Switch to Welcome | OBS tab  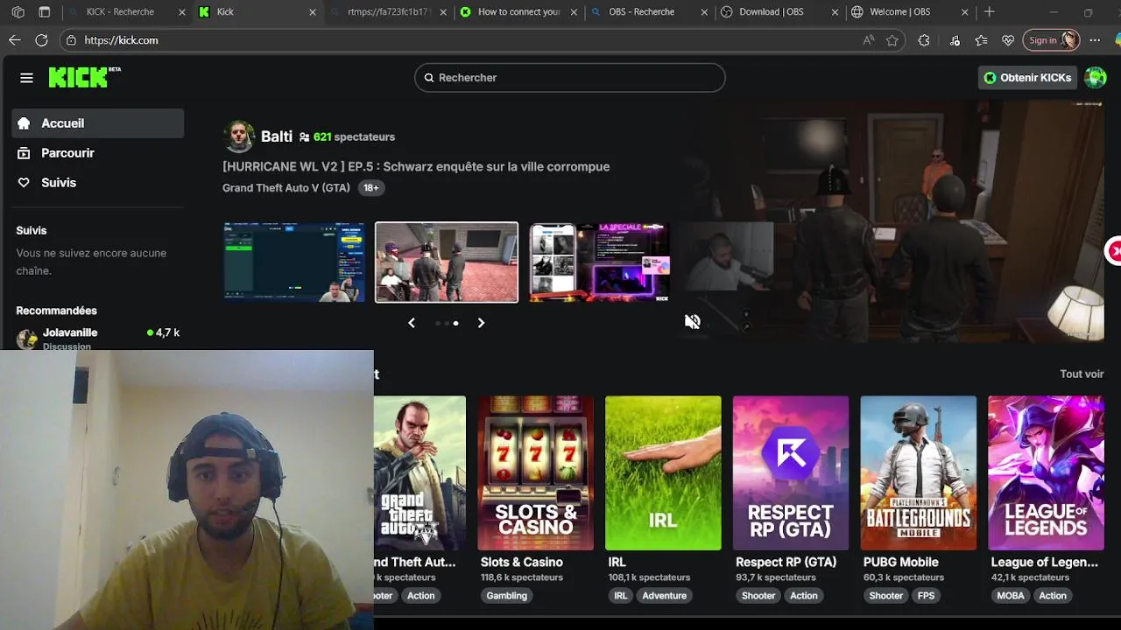point(900,12)
